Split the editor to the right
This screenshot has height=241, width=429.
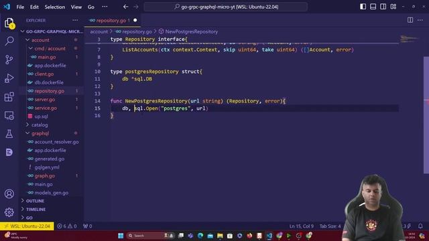pyautogui.click(x=410, y=20)
